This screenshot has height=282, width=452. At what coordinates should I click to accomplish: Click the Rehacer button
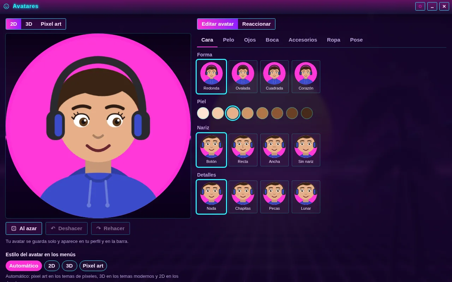point(111,228)
